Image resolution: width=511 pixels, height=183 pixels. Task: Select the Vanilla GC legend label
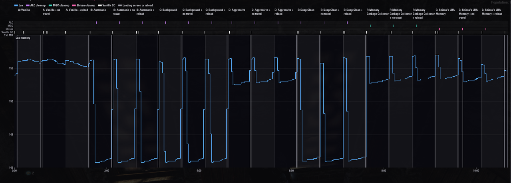pos(109,5)
